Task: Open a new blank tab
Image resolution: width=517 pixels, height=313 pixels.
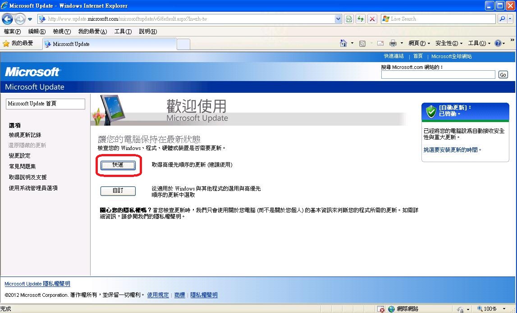Action: [x=183, y=44]
